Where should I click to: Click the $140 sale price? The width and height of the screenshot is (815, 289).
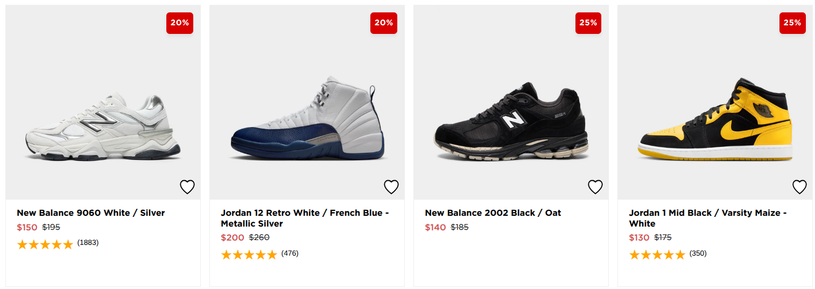pos(435,227)
